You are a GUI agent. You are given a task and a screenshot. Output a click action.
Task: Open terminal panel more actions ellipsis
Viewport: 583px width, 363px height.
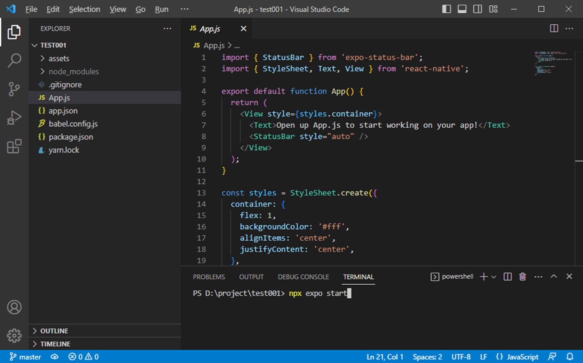(538, 277)
